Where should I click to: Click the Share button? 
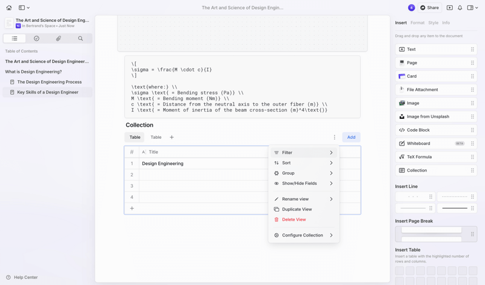[429, 8]
